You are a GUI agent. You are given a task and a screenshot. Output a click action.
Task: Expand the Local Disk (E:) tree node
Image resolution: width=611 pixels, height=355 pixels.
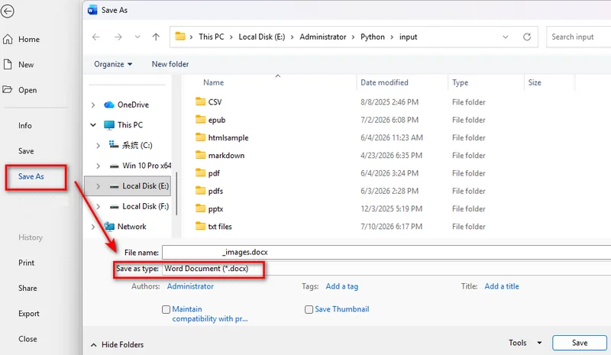click(x=99, y=186)
